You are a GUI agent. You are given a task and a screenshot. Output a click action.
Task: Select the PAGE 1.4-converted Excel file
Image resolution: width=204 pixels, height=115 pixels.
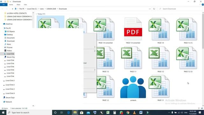106,31
